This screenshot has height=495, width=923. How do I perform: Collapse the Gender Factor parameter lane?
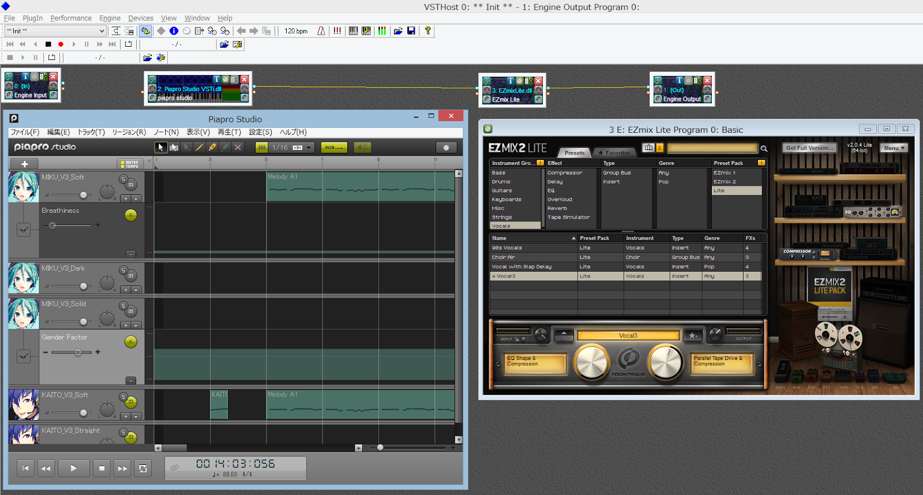coord(131,380)
